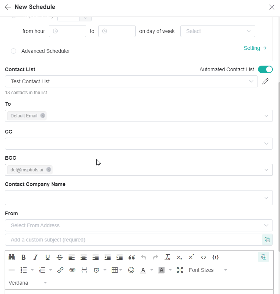This screenshot has width=280, height=294.
Task: Click the text color A swatch
Action: (143, 270)
